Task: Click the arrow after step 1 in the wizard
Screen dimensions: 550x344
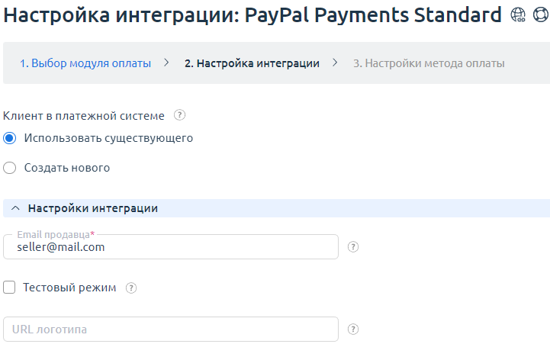Action: pyautogui.click(x=166, y=63)
